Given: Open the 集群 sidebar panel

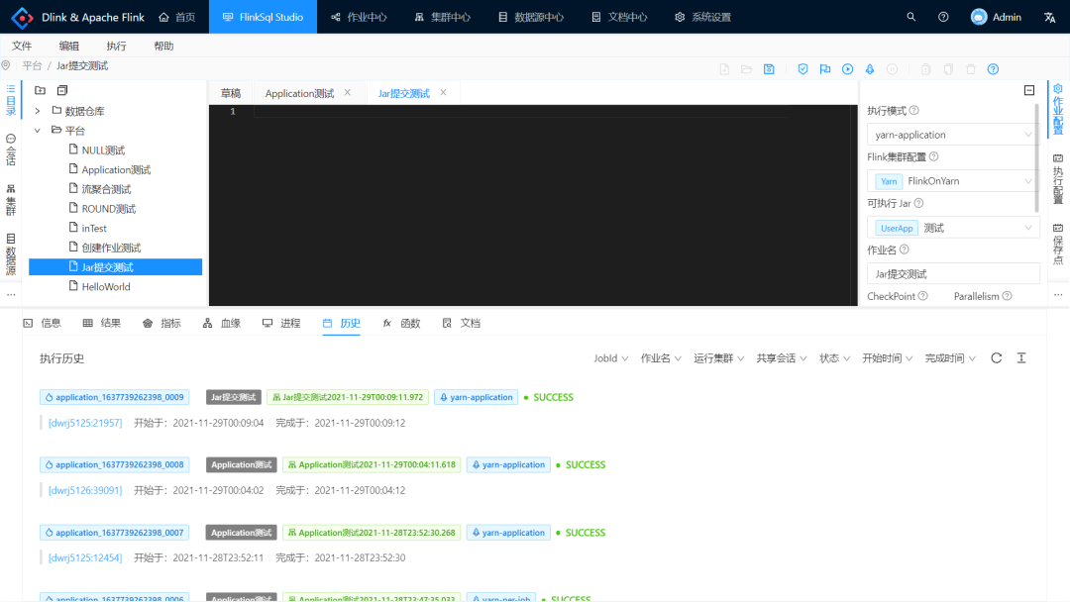Looking at the screenshot, I should point(11,200).
